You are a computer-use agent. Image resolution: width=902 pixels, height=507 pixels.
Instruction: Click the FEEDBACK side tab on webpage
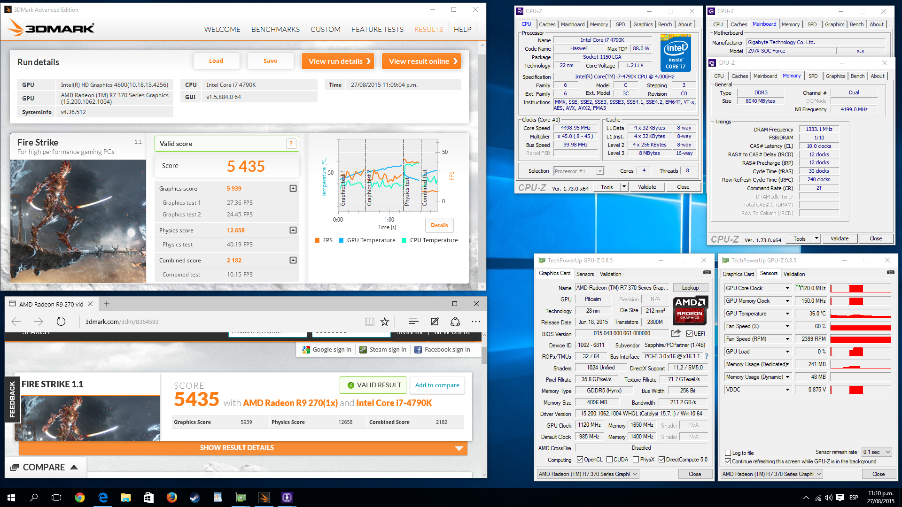click(12, 399)
